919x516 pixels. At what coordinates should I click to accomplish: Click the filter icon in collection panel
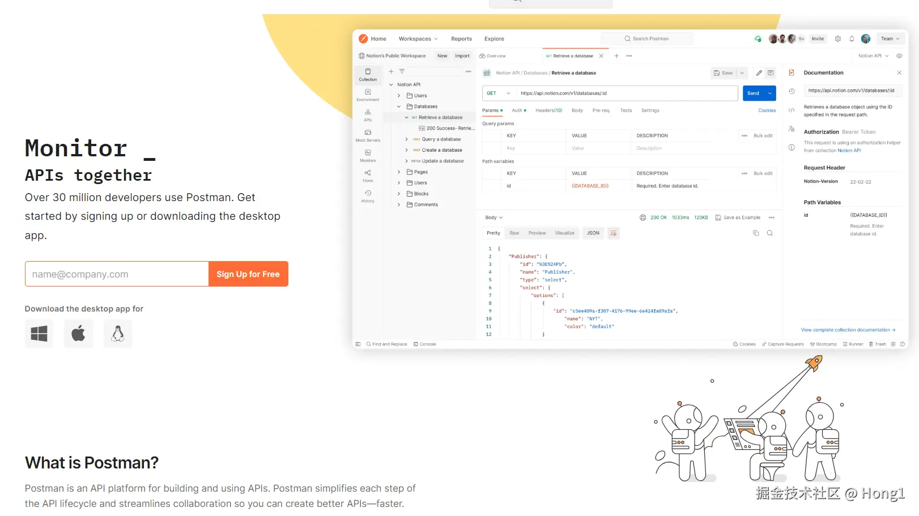pos(402,71)
